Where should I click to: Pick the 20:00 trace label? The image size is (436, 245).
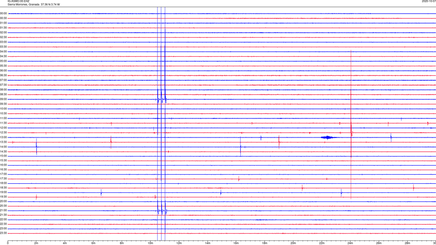pos(3,201)
